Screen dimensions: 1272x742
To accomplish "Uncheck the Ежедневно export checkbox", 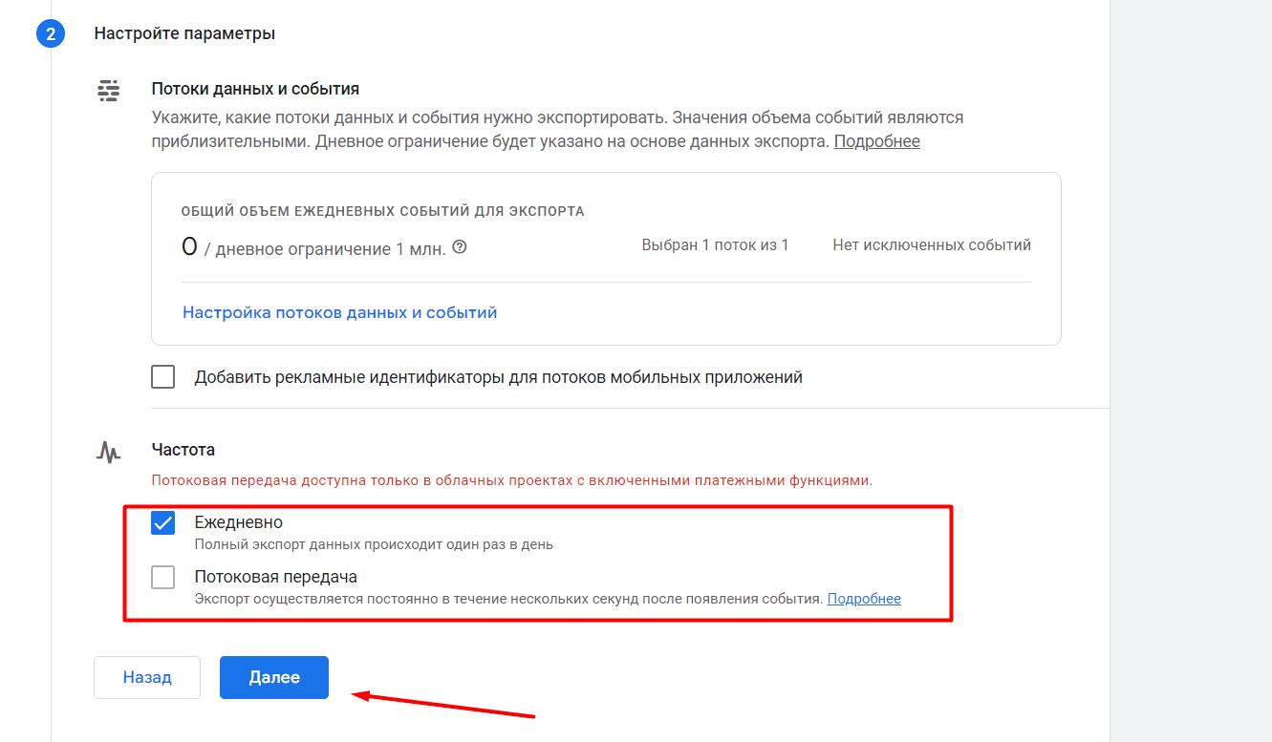I will click(x=163, y=522).
